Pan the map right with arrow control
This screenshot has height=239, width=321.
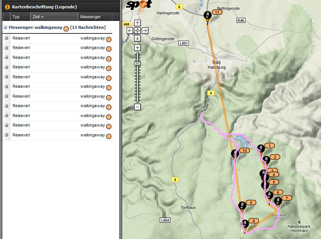click(145, 30)
